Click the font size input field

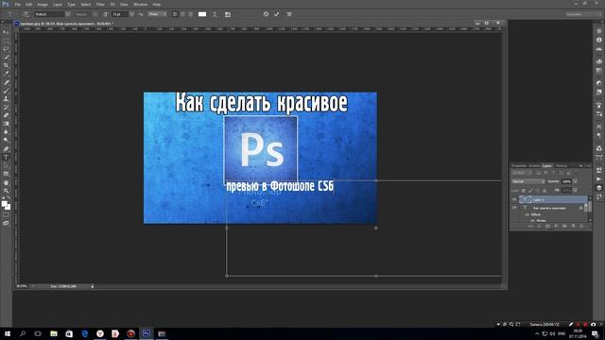120,14
